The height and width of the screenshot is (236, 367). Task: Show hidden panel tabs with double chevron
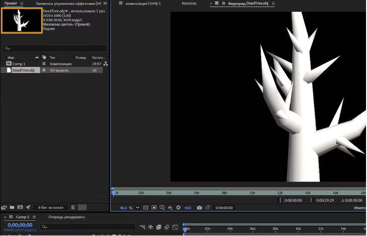click(105, 3)
